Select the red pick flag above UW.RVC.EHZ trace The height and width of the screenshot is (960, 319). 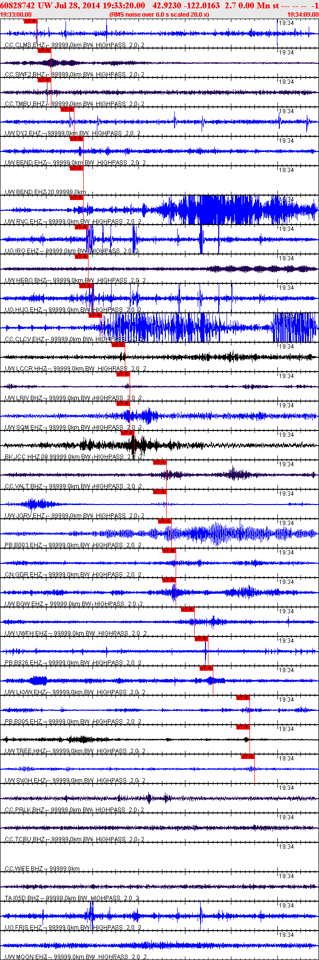[76, 198]
